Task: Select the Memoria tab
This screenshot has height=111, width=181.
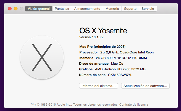Action: [112, 9]
